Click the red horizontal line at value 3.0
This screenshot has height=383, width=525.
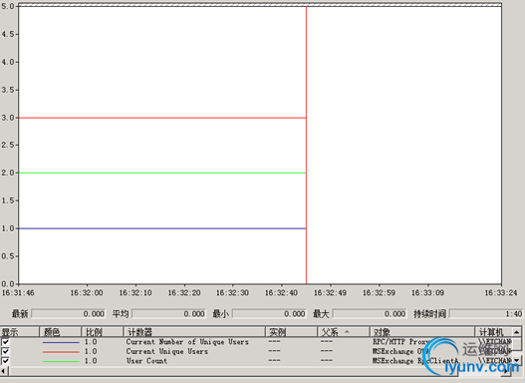point(162,118)
